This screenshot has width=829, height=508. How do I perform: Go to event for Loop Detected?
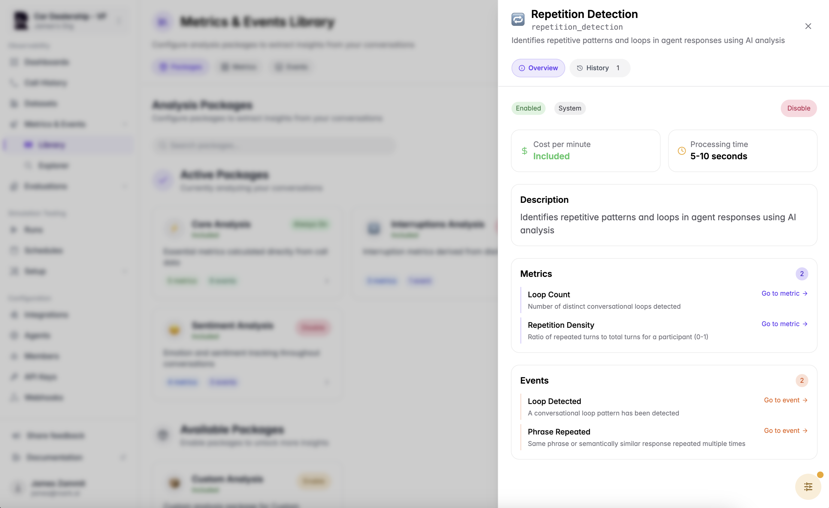[x=785, y=400]
